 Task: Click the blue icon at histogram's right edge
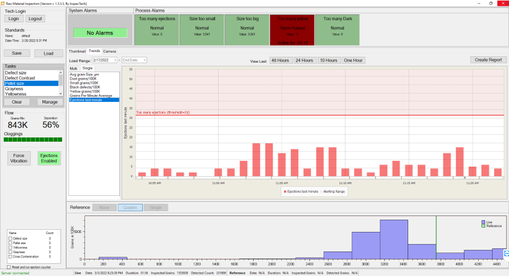506,253
